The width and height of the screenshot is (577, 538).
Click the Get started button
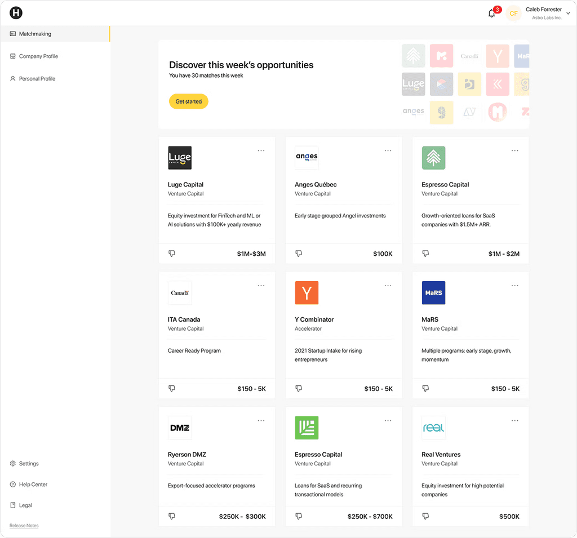pyautogui.click(x=188, y=101)
